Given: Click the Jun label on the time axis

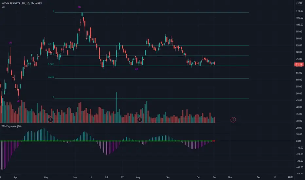Looking at the screenshot, I should (x=75, y=177).
